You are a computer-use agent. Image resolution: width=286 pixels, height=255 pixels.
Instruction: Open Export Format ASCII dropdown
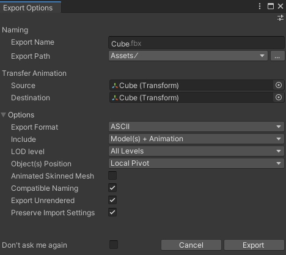tap(196, 127)
